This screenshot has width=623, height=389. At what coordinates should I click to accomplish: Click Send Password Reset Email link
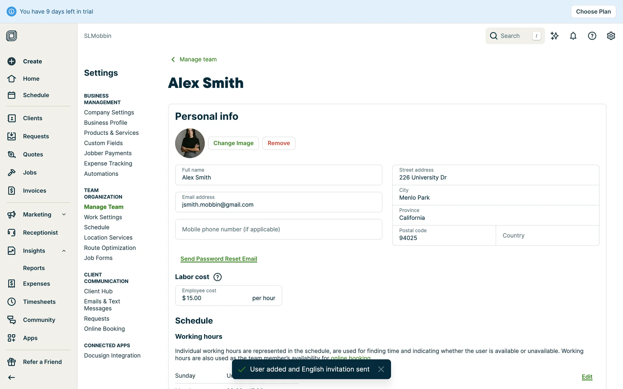(x=219, y=259)
